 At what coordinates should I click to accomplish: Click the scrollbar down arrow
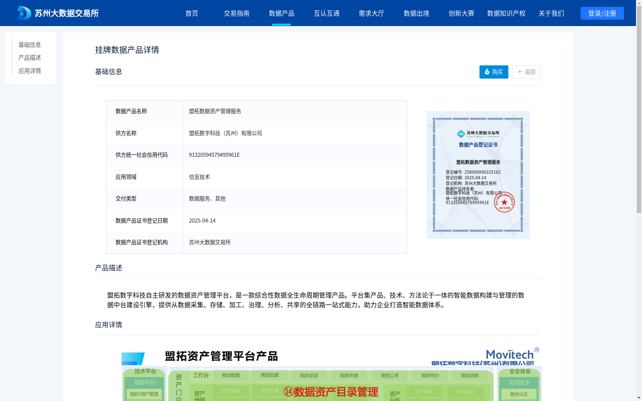pos(639,398)
